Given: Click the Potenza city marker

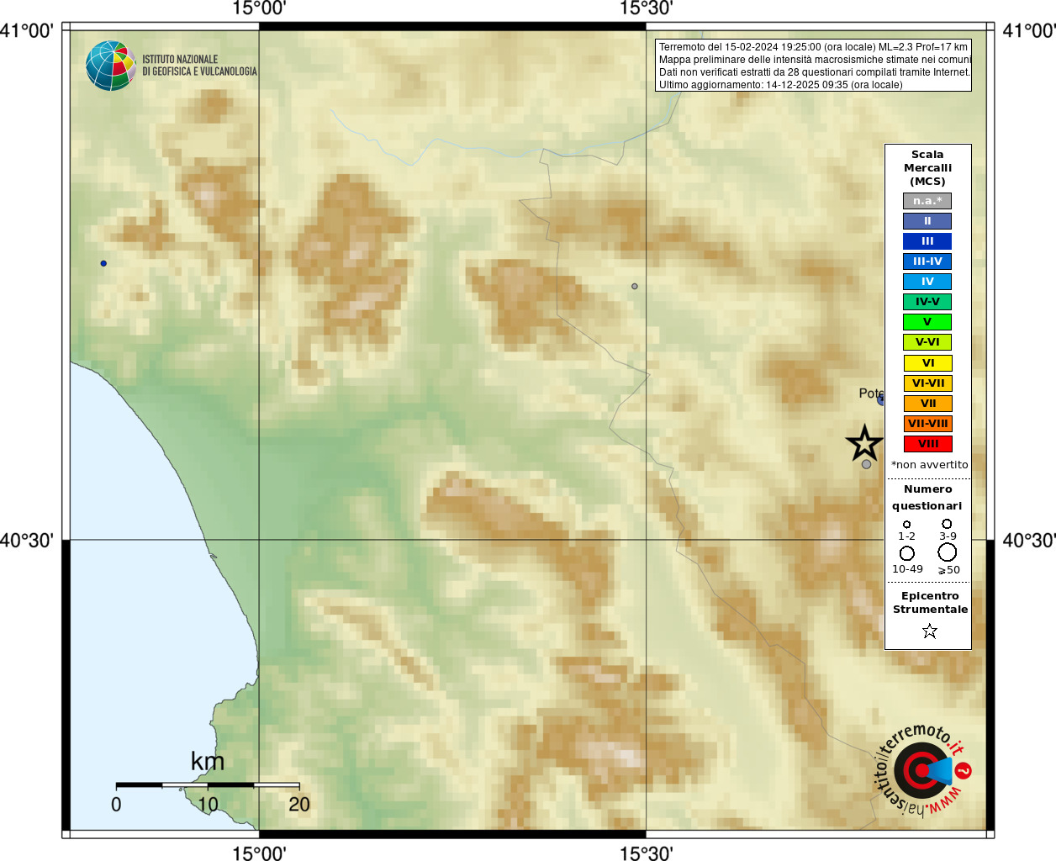Looking at the screenshot, I should pos(880,400).
